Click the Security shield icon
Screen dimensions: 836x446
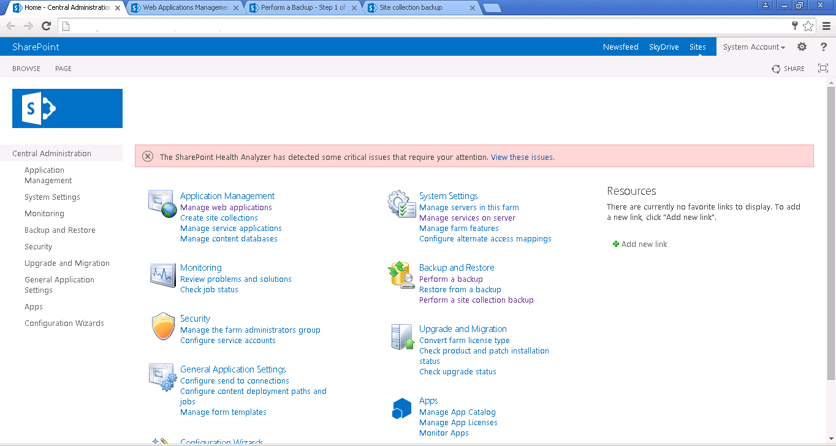click(163, 327)
